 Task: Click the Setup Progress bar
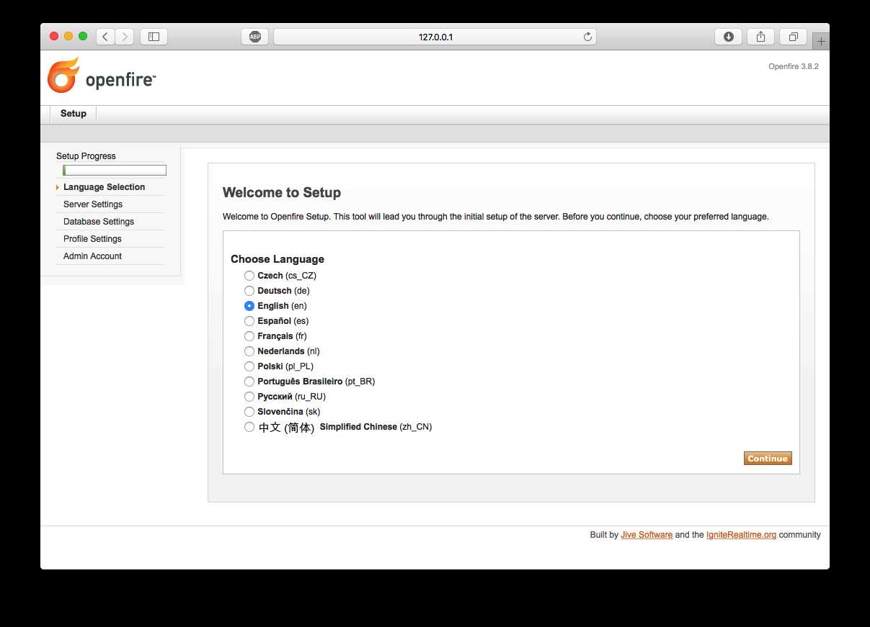(x=115, y=171)
